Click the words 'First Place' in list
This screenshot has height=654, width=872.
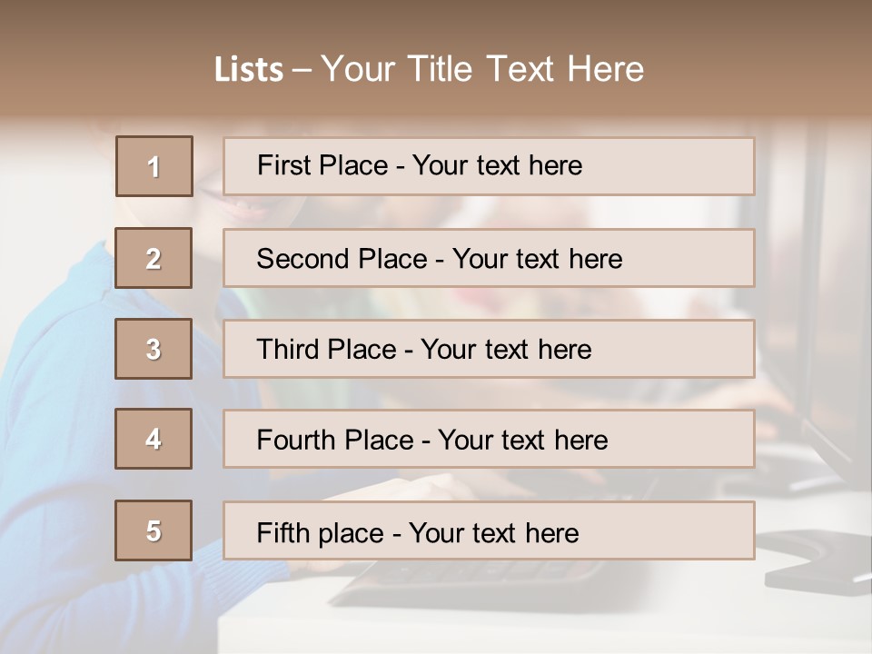point(322,165)
